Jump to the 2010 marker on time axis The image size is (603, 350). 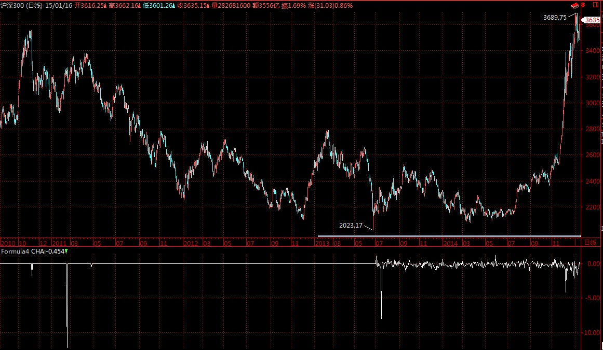[x=8, y=243]
